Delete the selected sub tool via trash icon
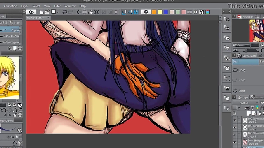 click(x=20, y=49)
